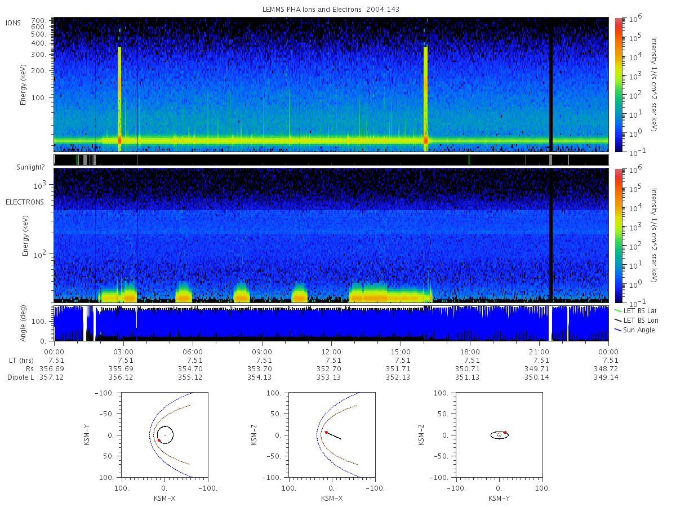Click the Dipole L value 349.14

click(607, 377)
